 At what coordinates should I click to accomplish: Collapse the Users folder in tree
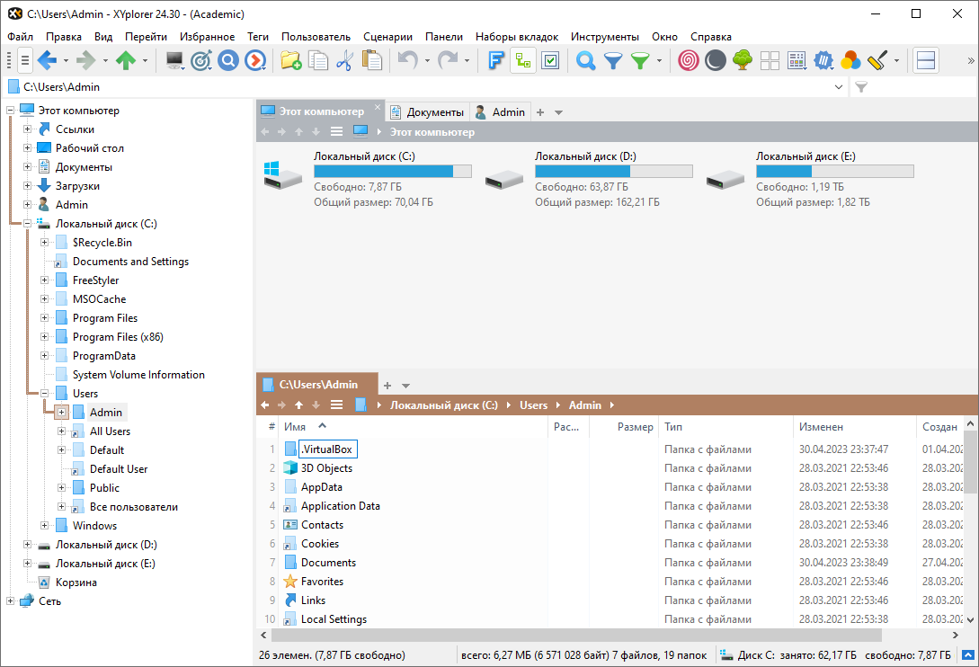44,394
